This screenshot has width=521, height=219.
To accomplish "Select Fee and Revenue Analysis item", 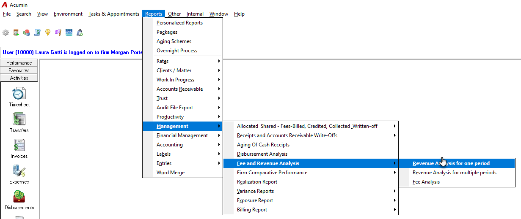I will pos(311,163).
